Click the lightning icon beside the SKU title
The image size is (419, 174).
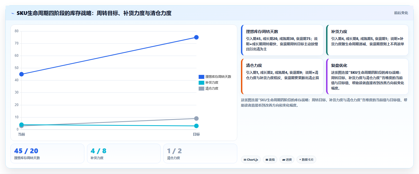tap(13, 13)
